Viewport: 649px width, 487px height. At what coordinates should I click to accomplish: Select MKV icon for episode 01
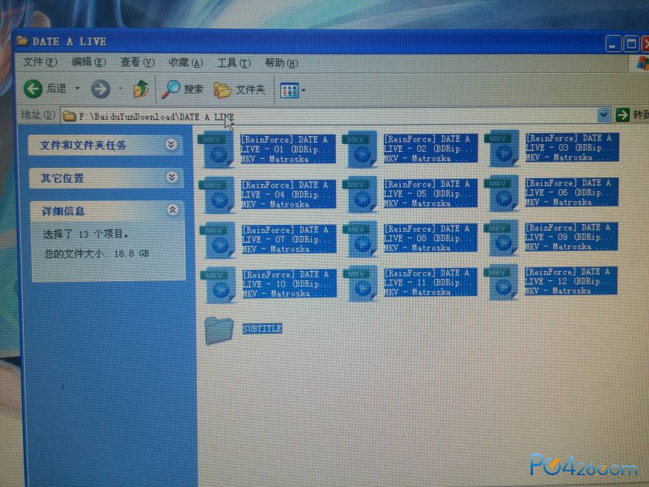click(217, 150)
